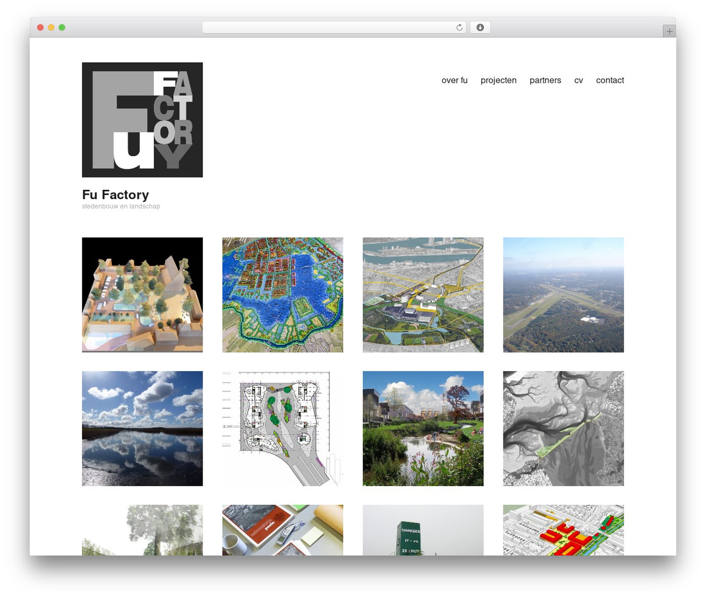706x598 pixels.
Task: Open the green tower sign thumbnail
Action: click(x=423, y=530)
